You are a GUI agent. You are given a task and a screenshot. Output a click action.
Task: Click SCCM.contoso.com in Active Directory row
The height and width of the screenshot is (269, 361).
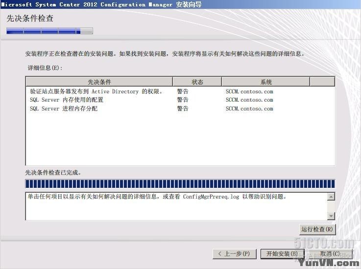pyautogui.click(x=249, y=91)
